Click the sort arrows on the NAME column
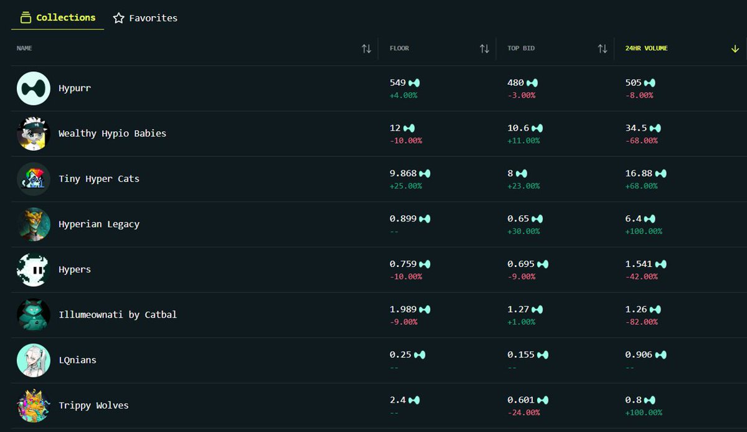Viewport: 747px width, 432px height. (367, 48)
